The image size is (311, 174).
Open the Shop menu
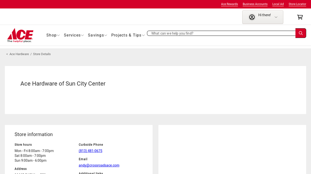point(53,35)
